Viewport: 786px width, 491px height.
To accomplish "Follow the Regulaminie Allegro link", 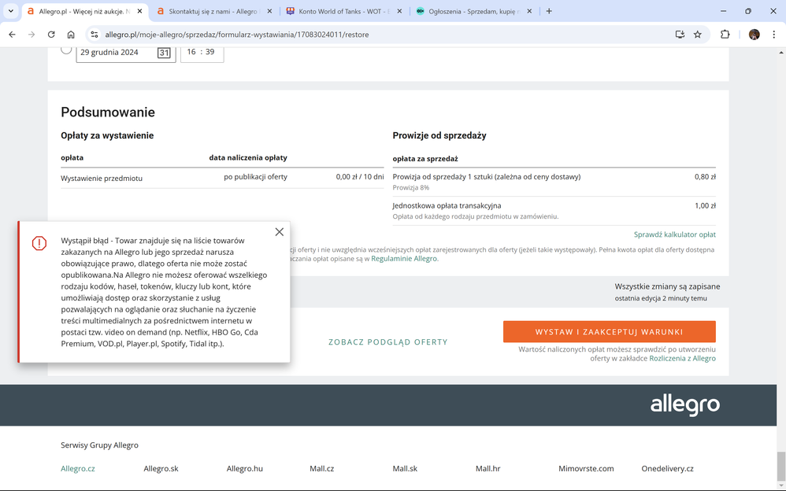I will (x=404, y=259).
